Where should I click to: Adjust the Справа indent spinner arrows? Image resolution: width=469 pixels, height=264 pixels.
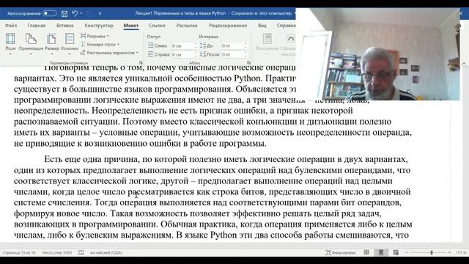coord(196,54)
